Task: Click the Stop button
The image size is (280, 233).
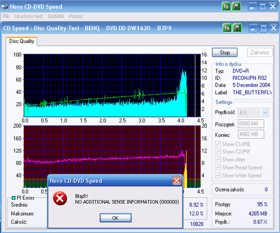Action: click(225, 53)
